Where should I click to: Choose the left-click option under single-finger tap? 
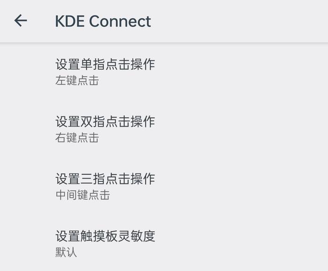pos(77,81)
